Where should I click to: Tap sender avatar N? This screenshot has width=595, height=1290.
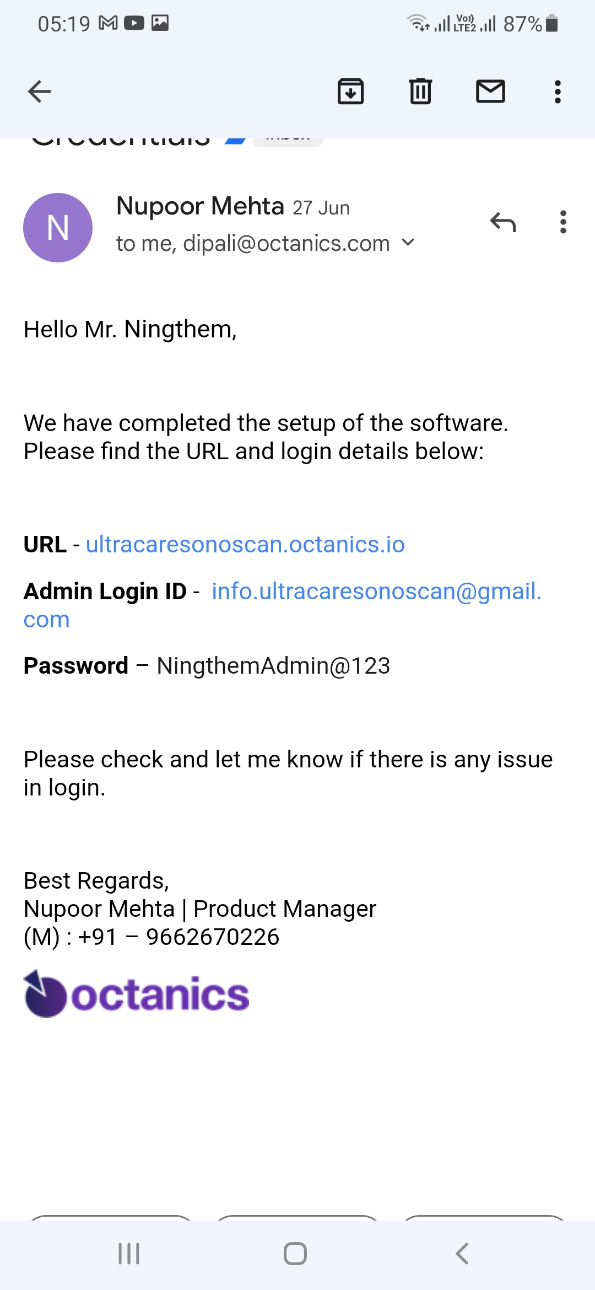(x=58, y=228)
